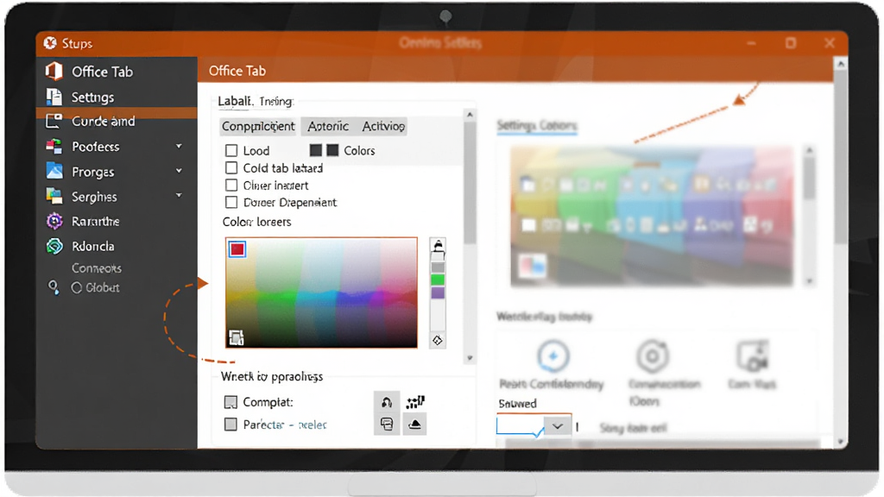Open the Settings Colors blurred tab
The width and height of the screenshot is (884, 497).
(x=537, y=126)
